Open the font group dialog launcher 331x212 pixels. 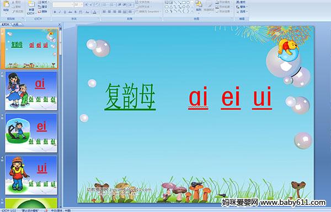pyautogui.click(x=98, y=18)
